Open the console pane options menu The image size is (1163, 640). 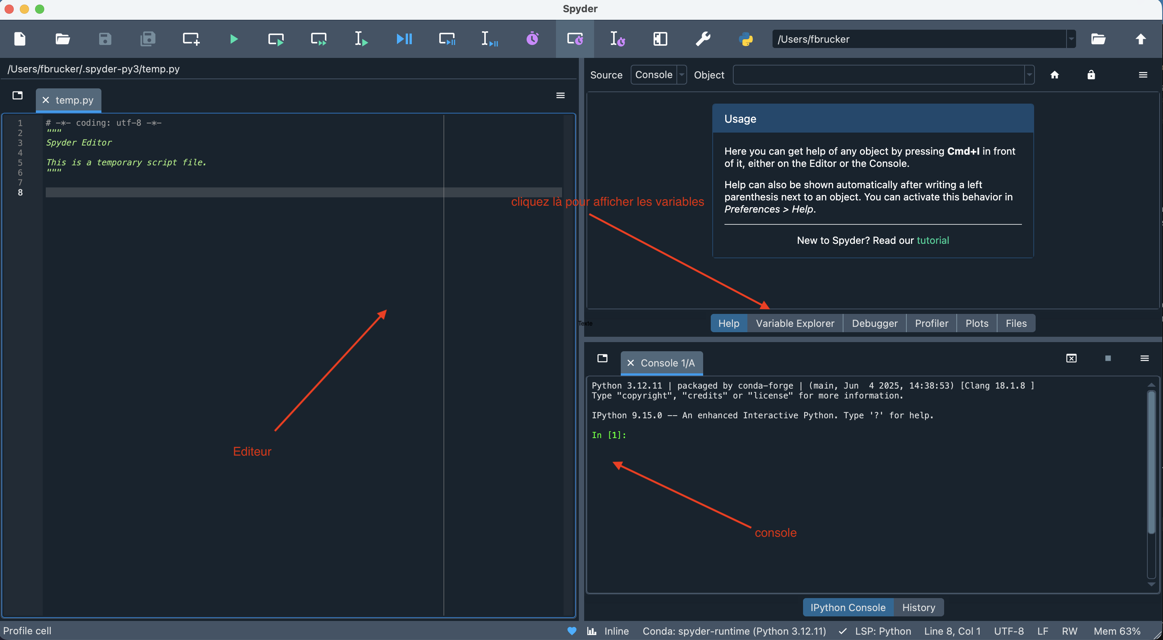(x=1144, y=358)
